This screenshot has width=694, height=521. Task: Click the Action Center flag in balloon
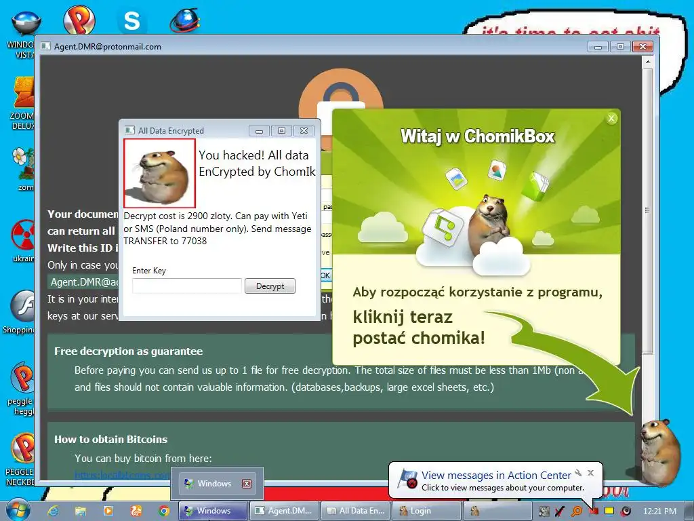point(407,480)
